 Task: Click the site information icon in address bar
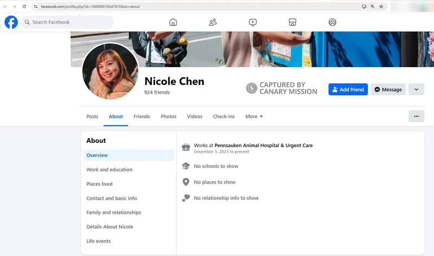click(36, 6)
